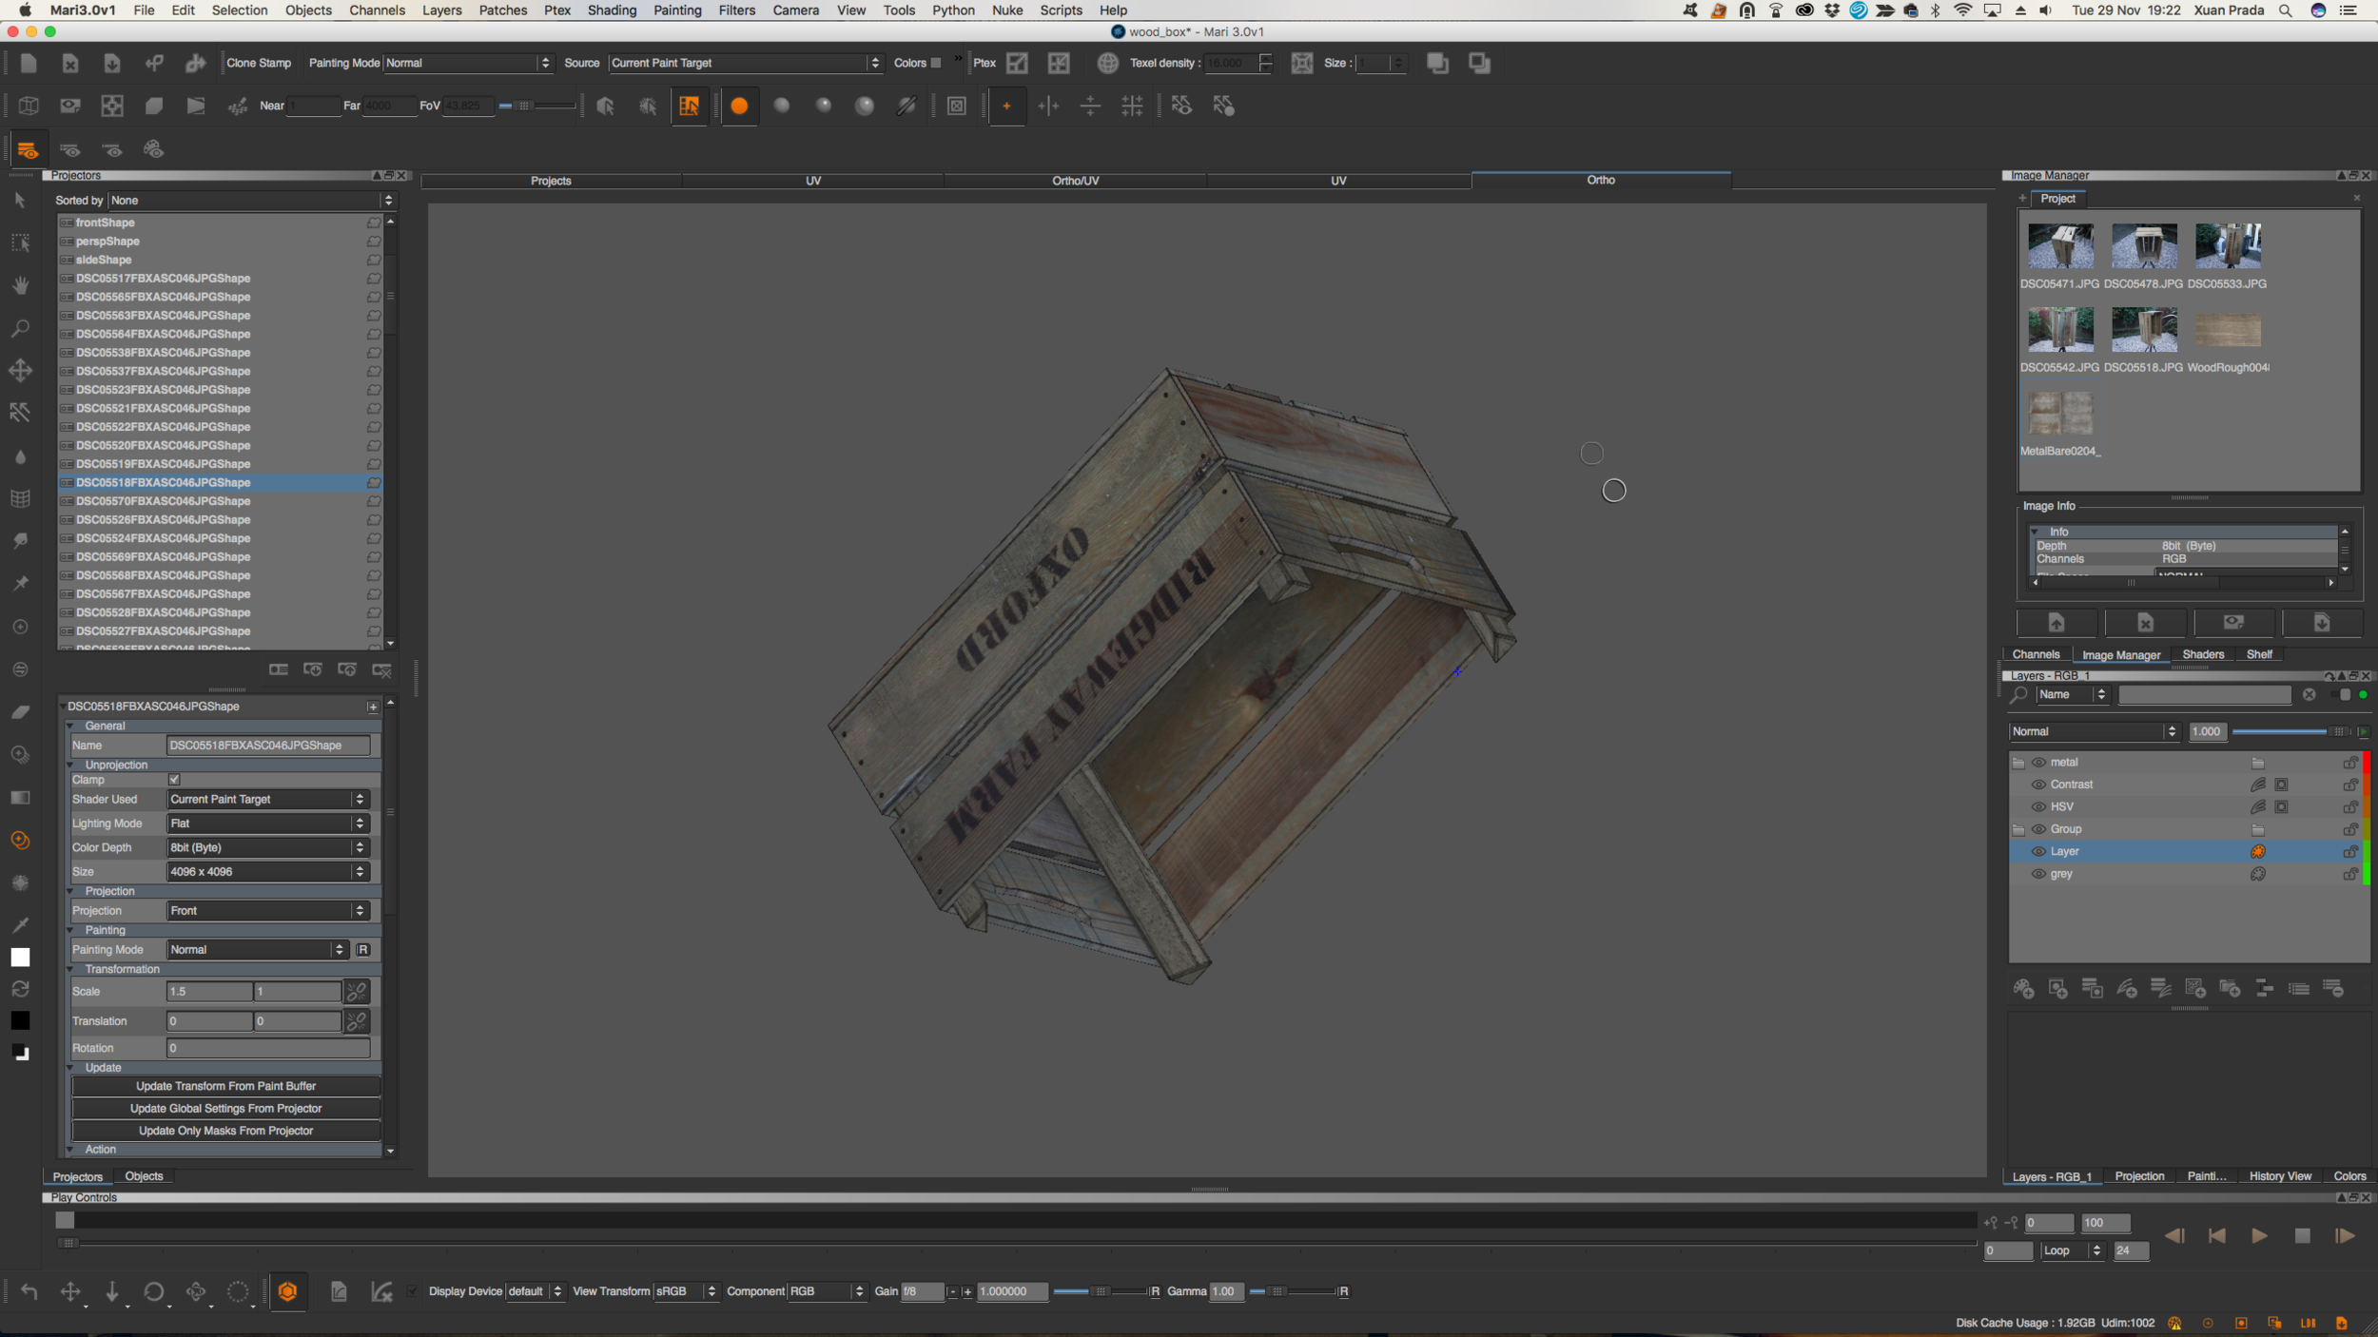Click Add new layer icon in Layers panel
Image resolution: width=2378 pixels, height=1337 pixels.
pos(2023,989)
